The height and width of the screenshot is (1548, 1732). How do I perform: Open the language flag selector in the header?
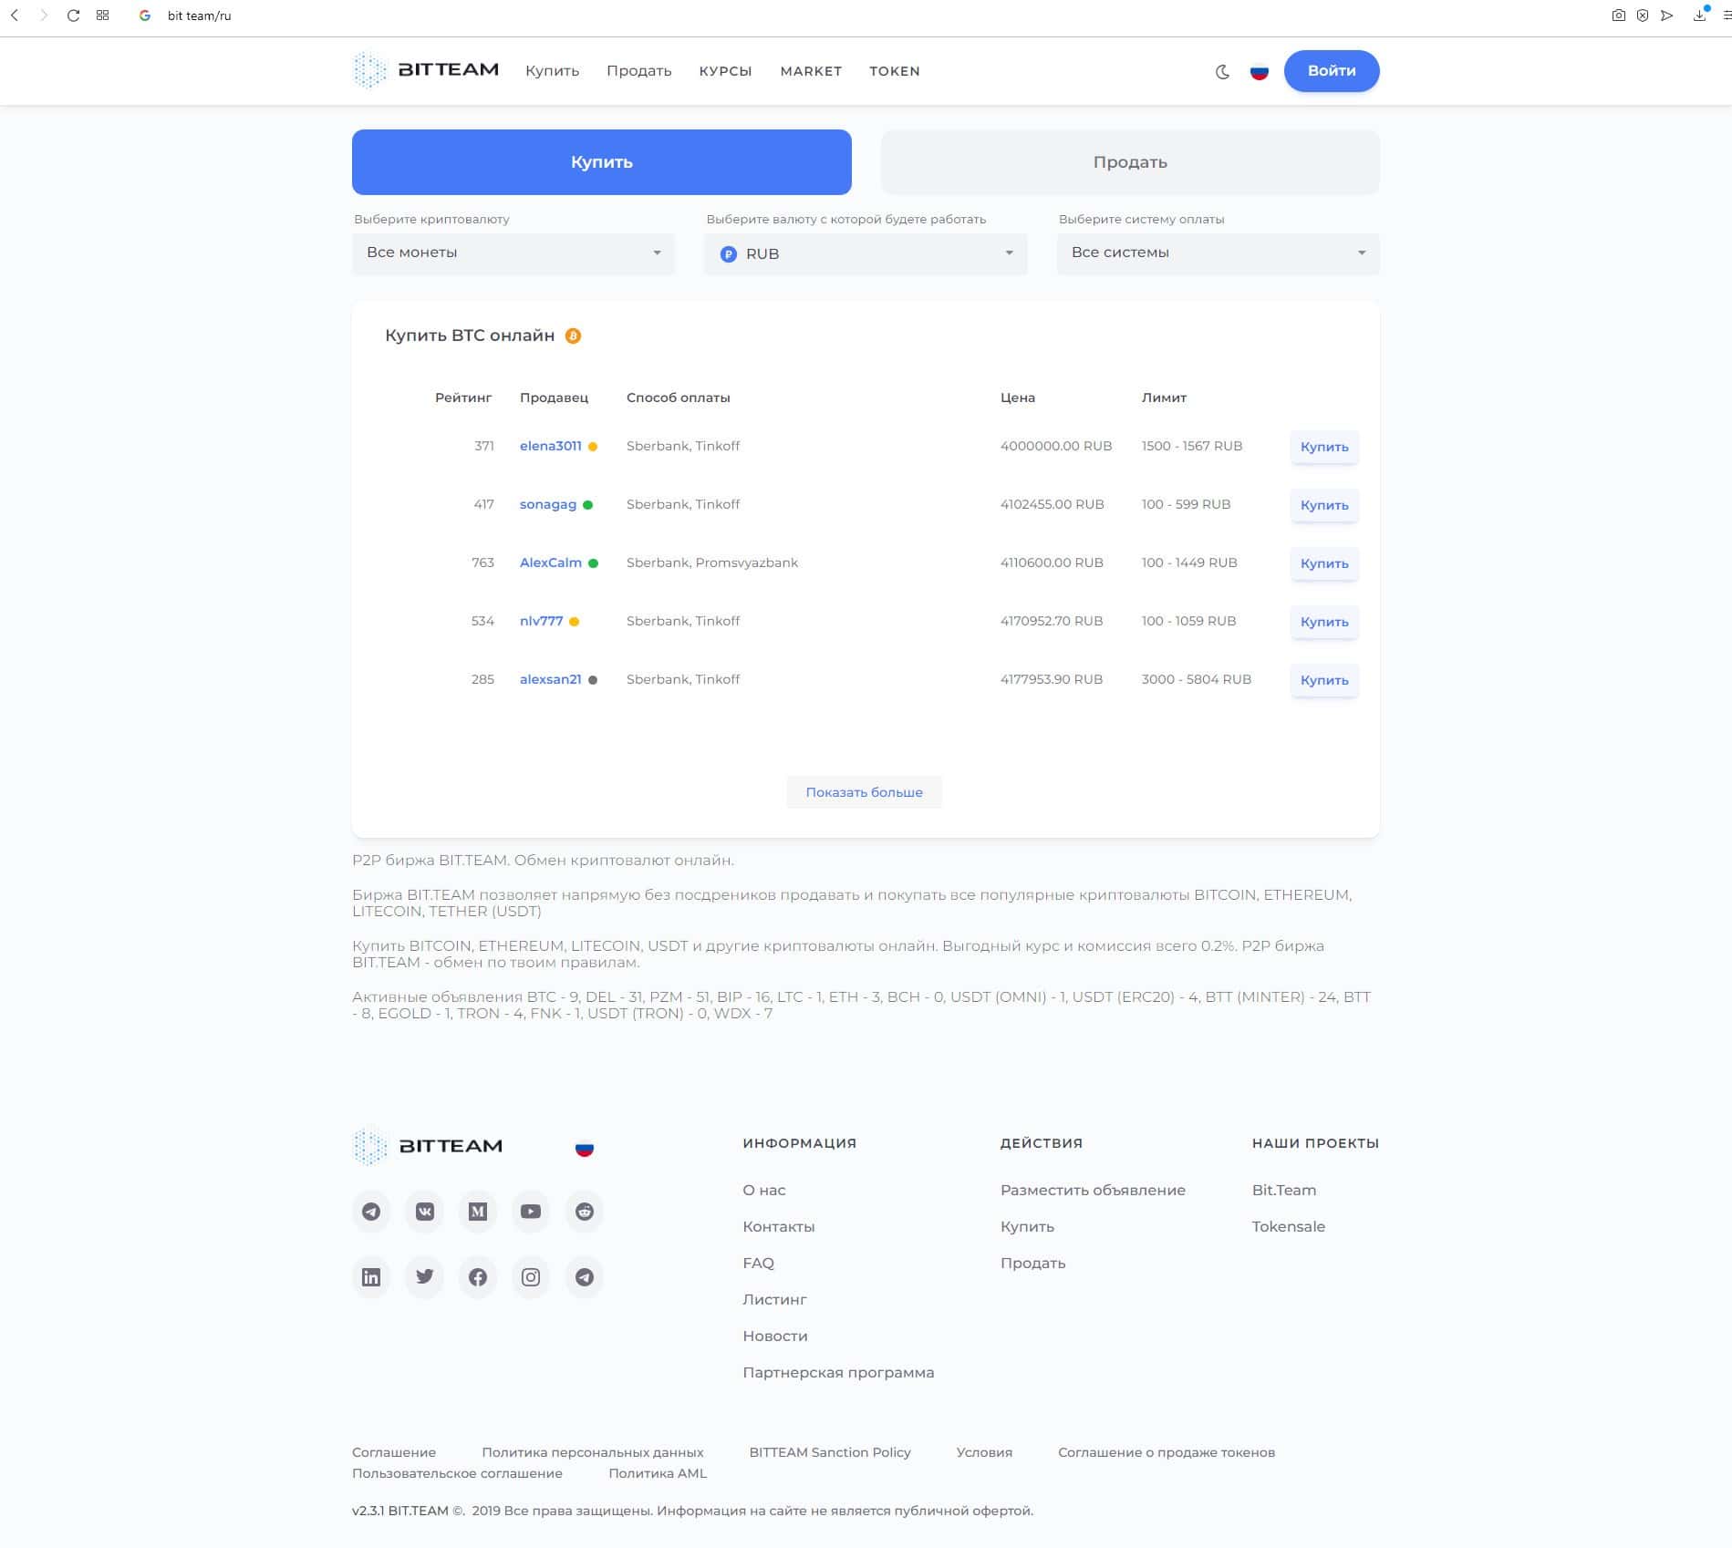click(1260, 71)
